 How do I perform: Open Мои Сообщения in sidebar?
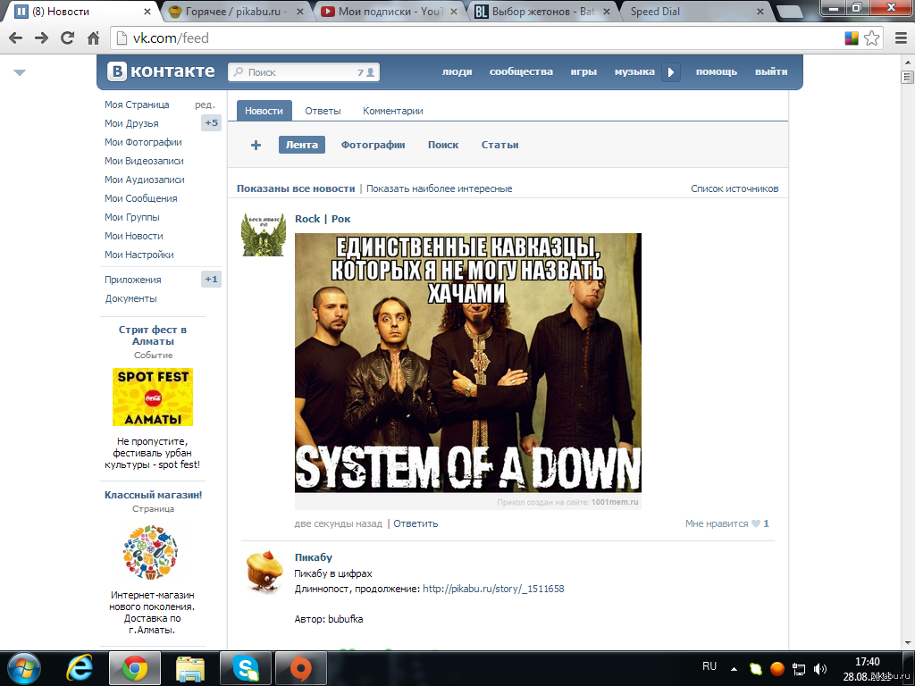pos(140,198)
